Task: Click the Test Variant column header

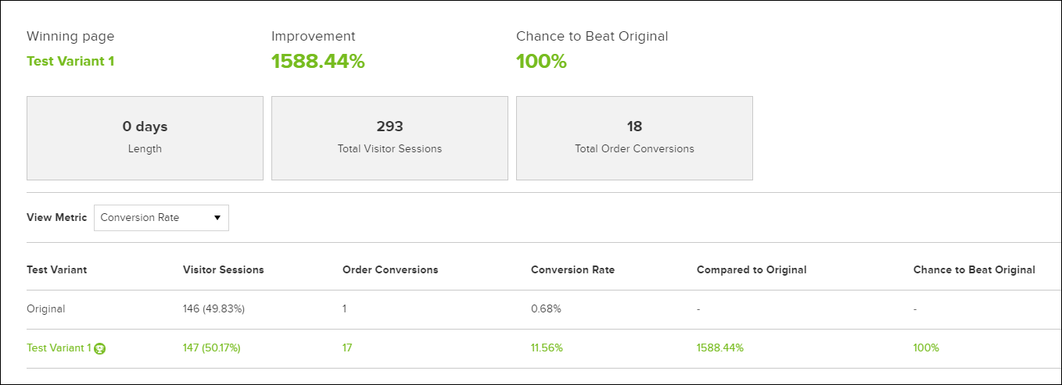Action: (x=57, y=270)
